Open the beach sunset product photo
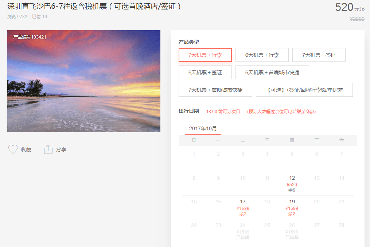The image size is (370, 247). click(x=84, y=81)
